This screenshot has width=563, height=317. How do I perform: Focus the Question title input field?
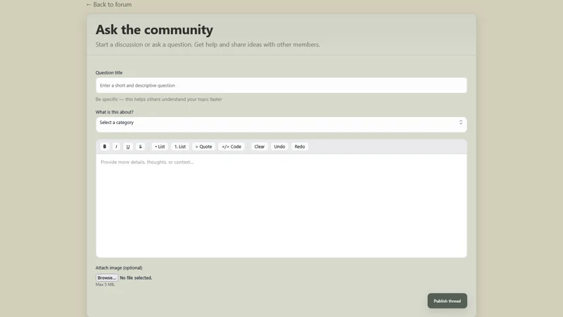click(281, 85)
